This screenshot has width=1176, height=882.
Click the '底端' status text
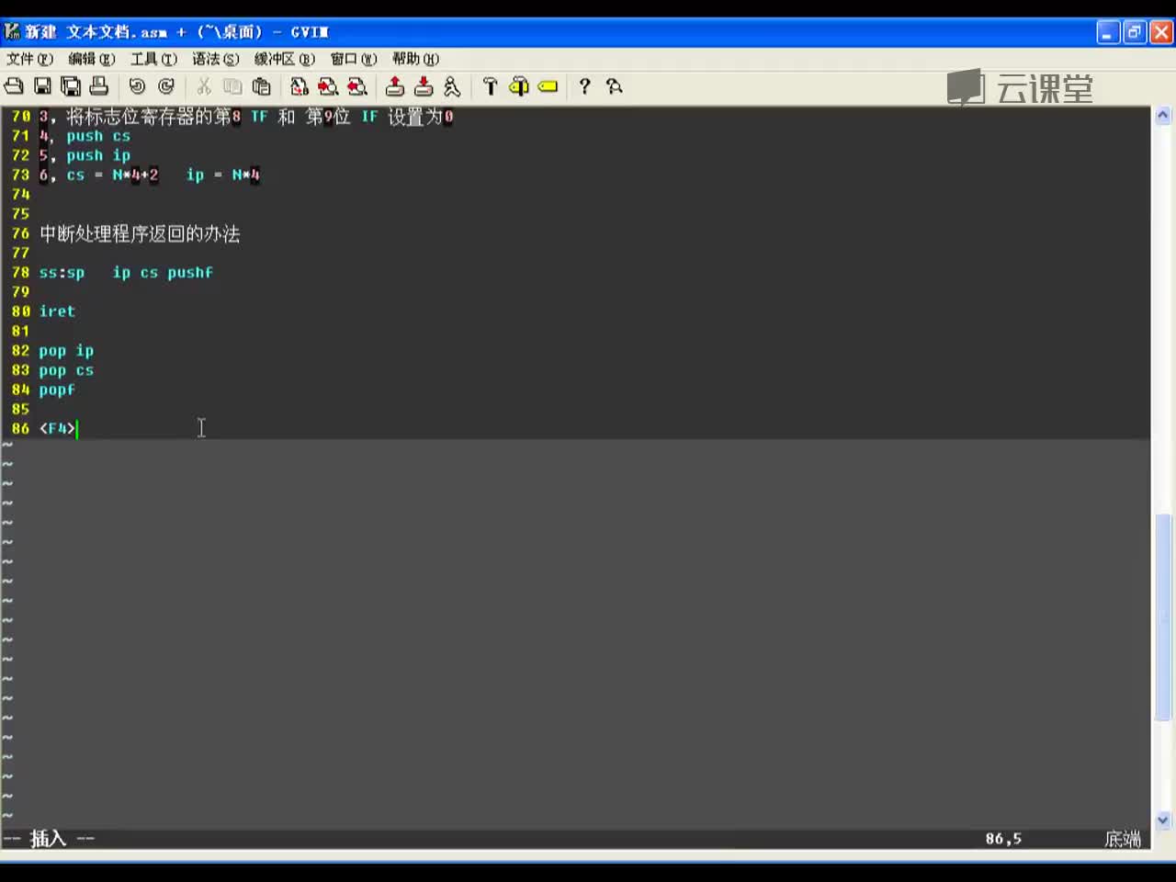[1123, 839]
